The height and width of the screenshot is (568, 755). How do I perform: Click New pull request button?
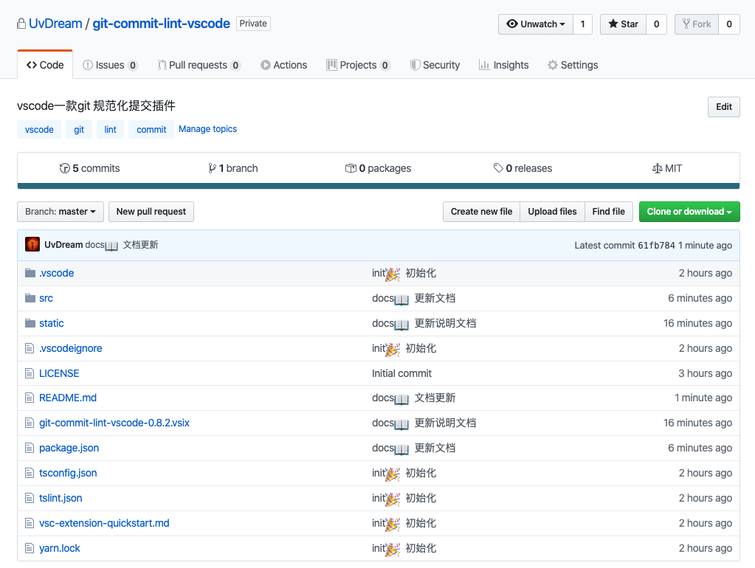pyautogui.click(x=151, y=212)
